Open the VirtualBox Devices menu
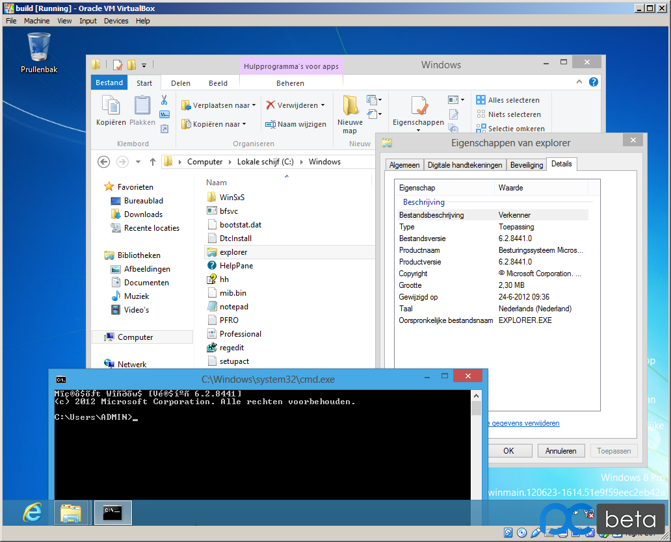This screenshot has height=542, width=671. point(116,21)
